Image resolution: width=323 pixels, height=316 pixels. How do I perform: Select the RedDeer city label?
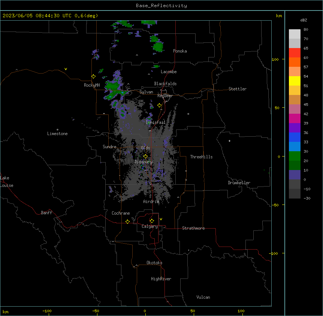click(x=165, y=96)
